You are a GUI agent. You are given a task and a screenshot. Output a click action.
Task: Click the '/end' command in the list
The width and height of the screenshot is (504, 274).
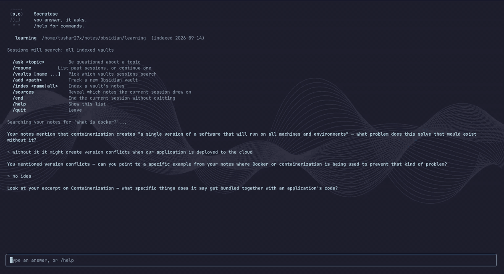(18, 98)
